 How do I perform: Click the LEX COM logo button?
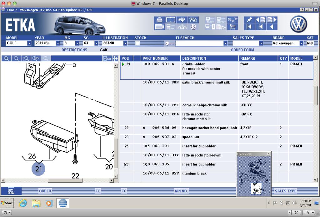(x=11, y=191)
